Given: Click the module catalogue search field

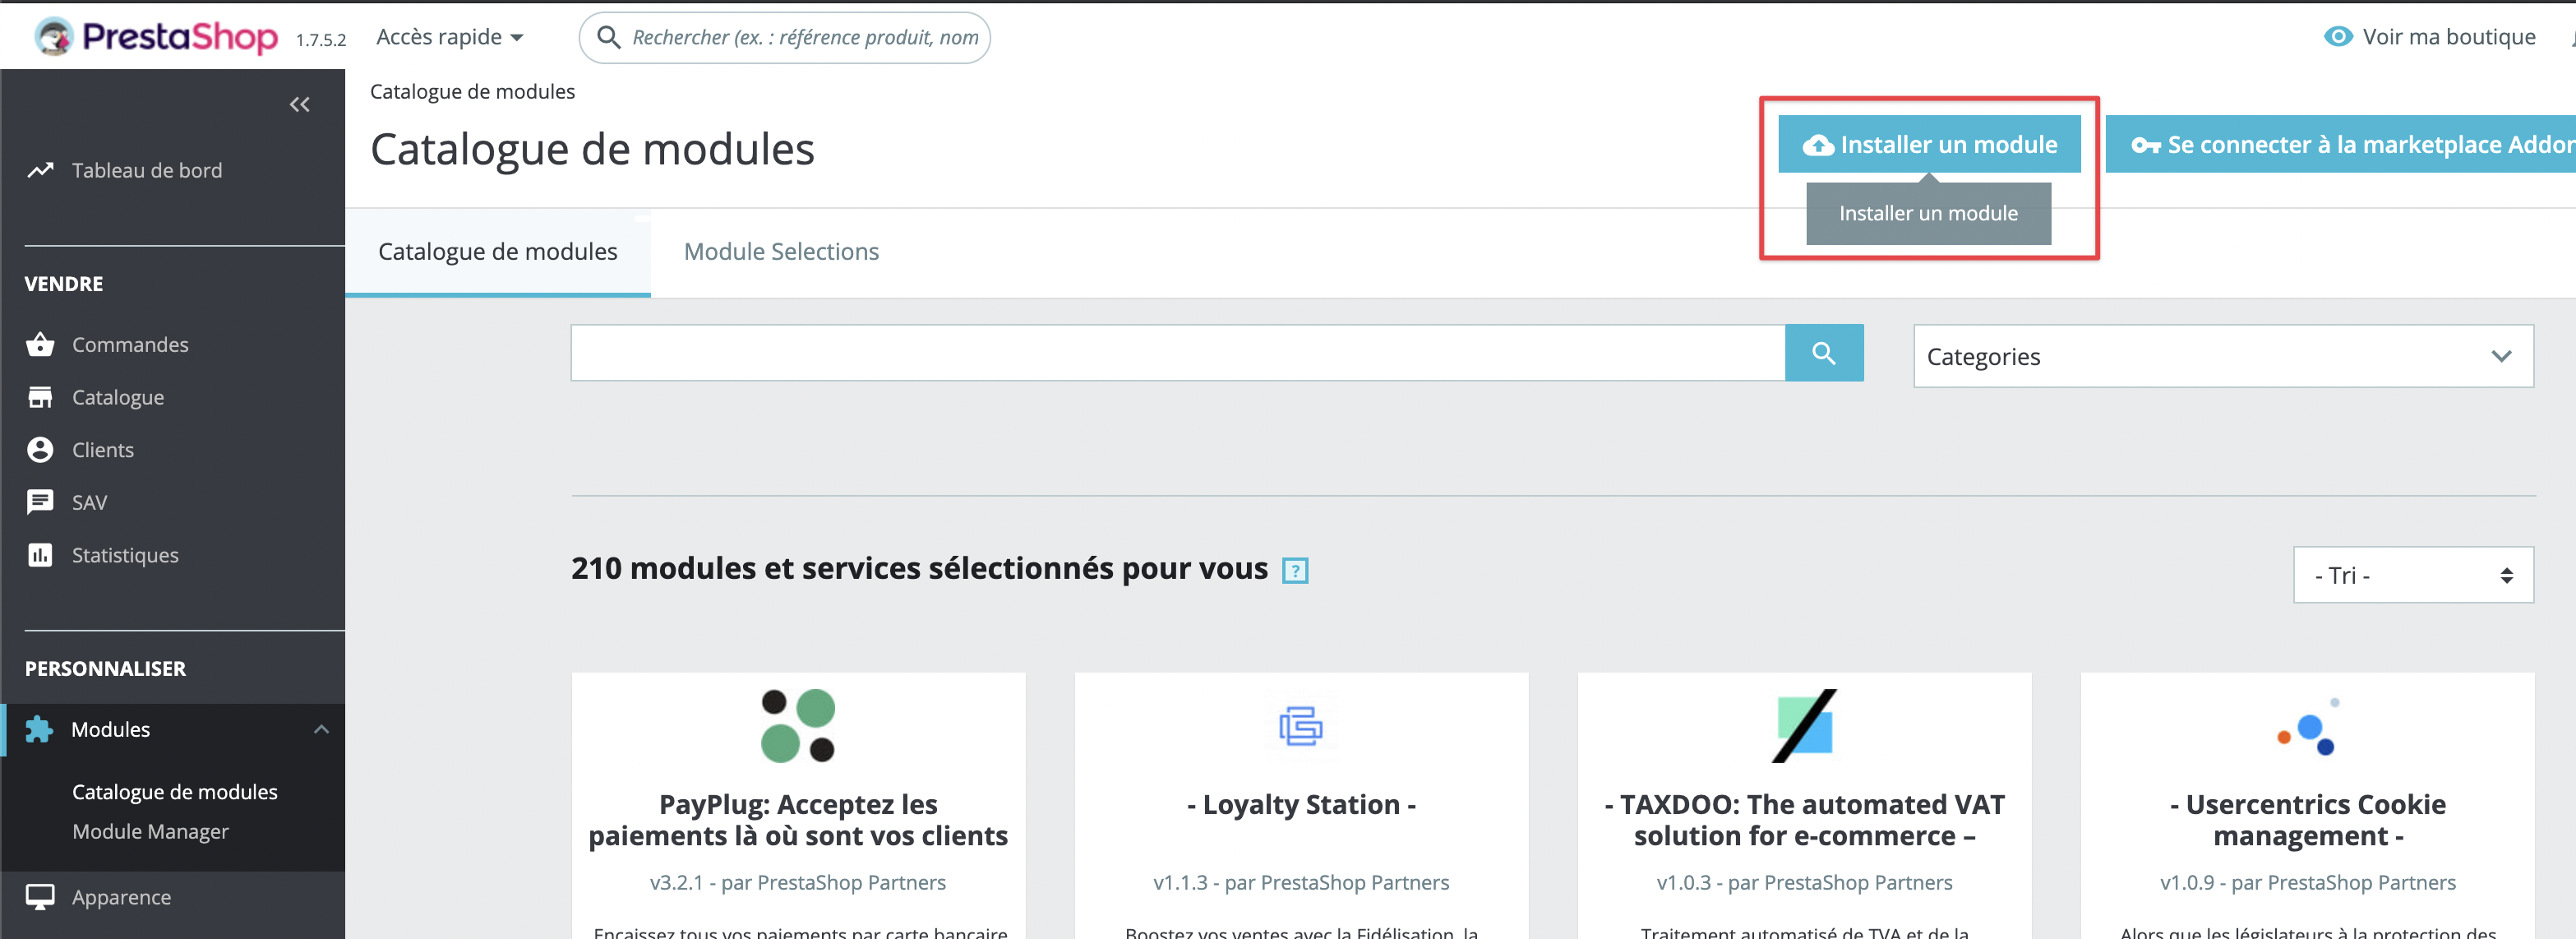Looking at the screenshot, I should click(1177, 353).
